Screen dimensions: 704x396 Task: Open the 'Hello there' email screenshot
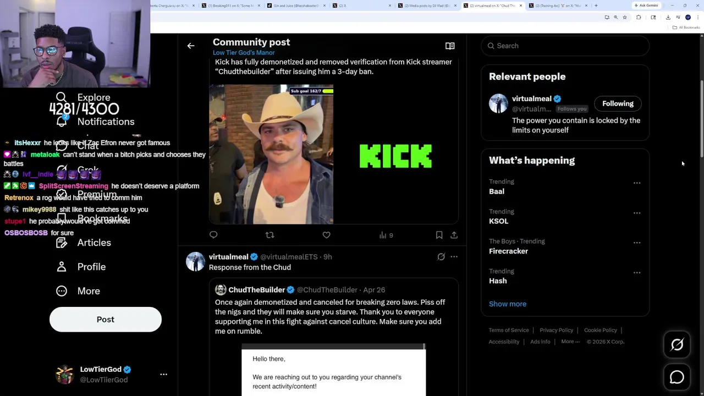(333, 370)
